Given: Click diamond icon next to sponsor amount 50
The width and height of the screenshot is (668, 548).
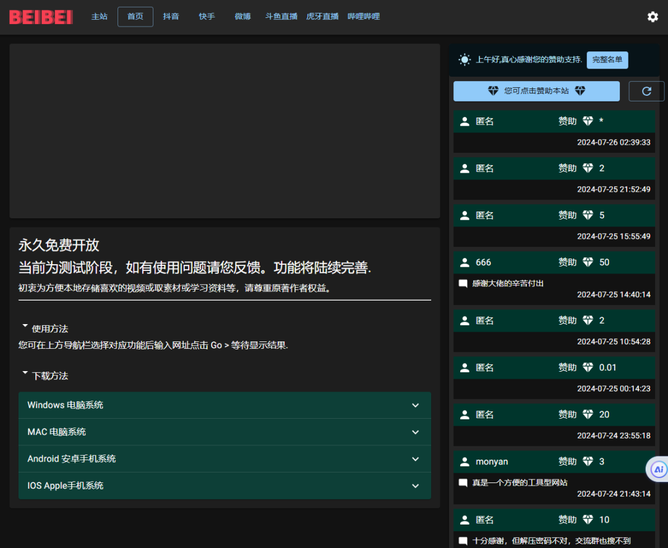Looking at the screenshot, I should [x=588, y=262].
